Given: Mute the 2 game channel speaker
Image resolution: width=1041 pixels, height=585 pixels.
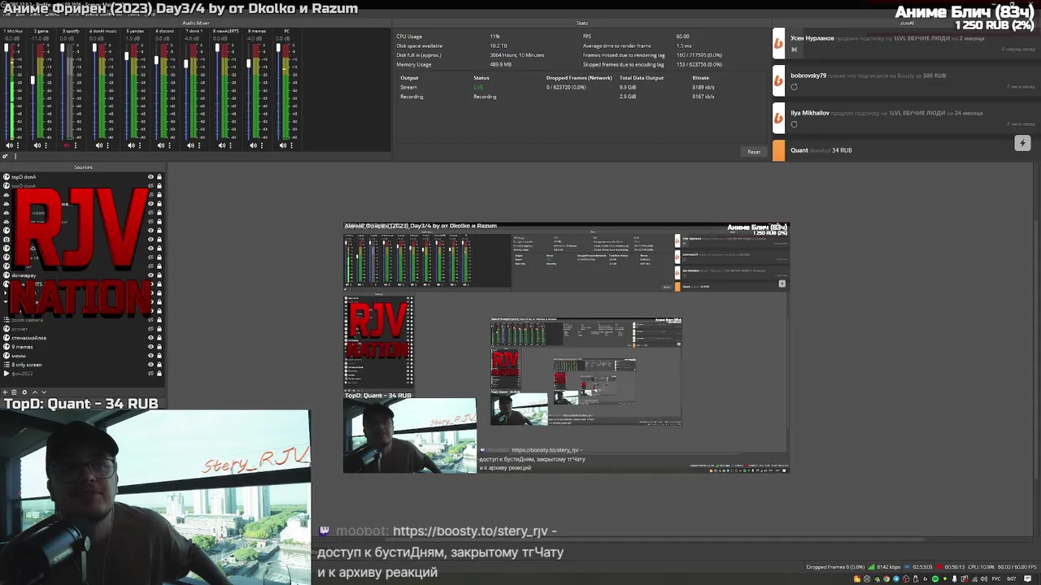Looking at the screenshot, I should 37,145.
